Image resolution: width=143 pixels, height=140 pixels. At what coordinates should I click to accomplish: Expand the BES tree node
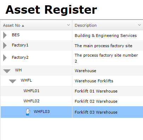[5, 35]
